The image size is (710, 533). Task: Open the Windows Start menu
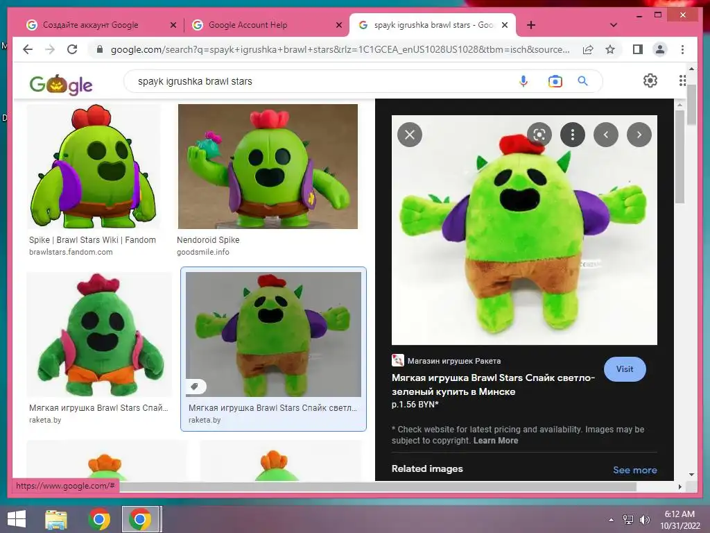click(x=17, y=519)
